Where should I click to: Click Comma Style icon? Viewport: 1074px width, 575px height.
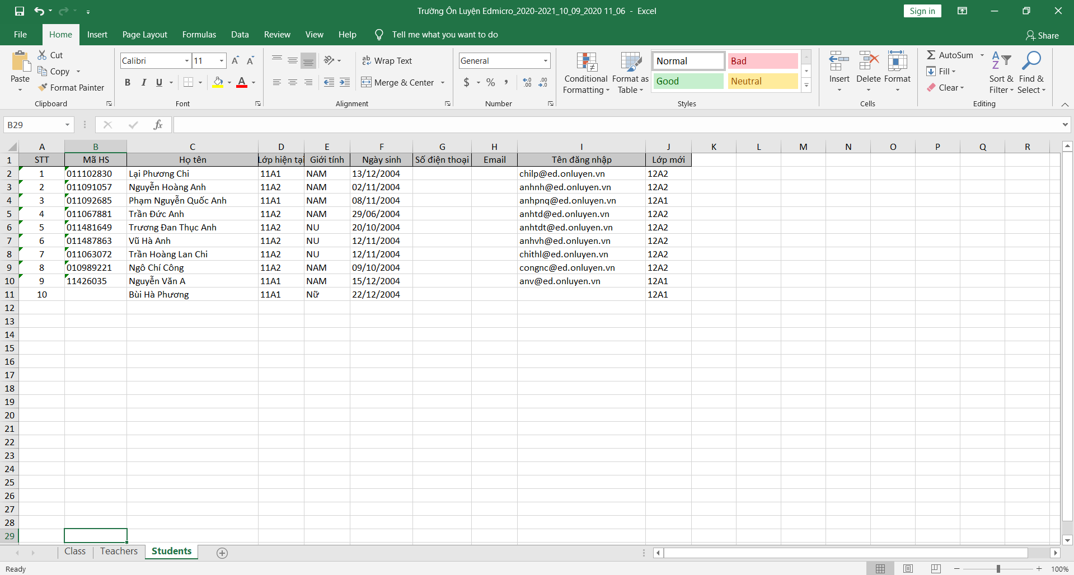point(506,82)
